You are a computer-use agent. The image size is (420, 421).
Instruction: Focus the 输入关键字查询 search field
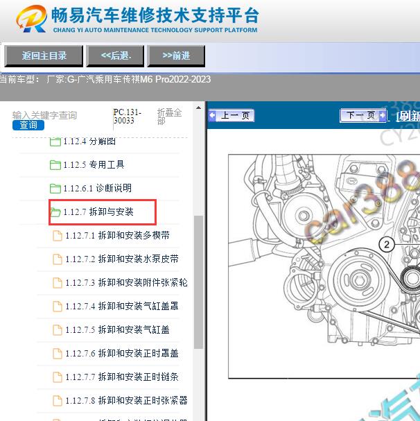[x=44, y=115]
